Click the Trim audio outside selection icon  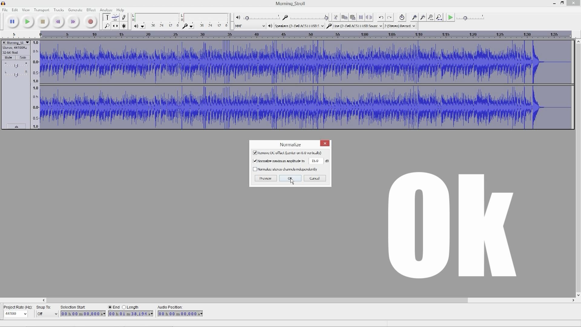pyautogui.click(x=361, y=17)
